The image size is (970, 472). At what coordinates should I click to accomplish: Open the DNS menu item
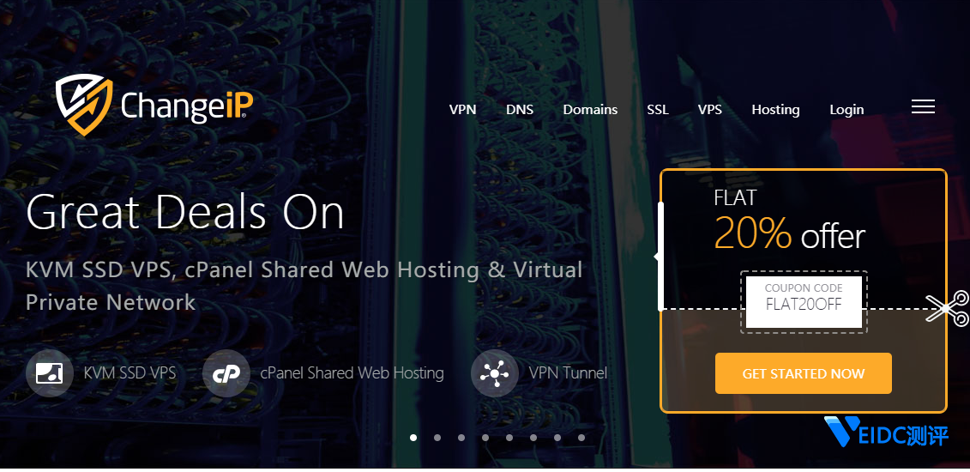pos(520,110)
